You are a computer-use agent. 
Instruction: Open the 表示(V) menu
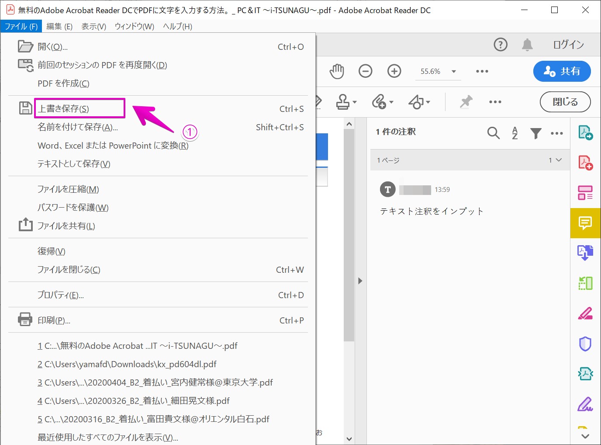94,26
